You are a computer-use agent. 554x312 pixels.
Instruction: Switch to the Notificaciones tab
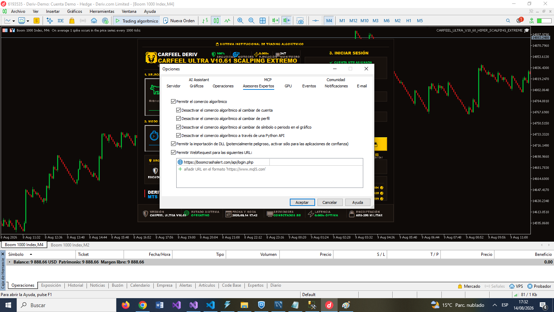coord(336,86)
